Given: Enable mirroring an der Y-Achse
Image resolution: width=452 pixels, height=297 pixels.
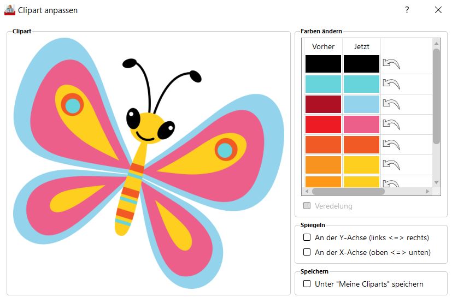Looking at the screenshot, I should [307, 237].
